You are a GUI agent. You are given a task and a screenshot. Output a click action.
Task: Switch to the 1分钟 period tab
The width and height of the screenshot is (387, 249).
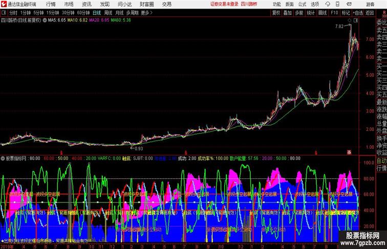pyautogui.click(x=26, y=13)
